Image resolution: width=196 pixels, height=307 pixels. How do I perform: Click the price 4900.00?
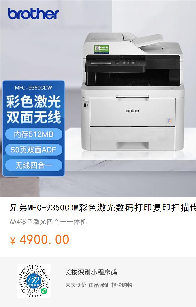click(44, 240)
